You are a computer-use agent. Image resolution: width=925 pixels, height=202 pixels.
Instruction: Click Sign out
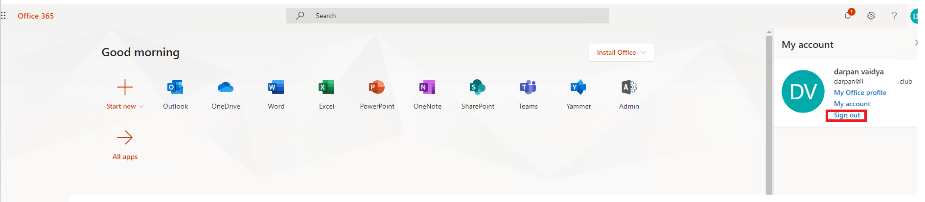(847, 115)
